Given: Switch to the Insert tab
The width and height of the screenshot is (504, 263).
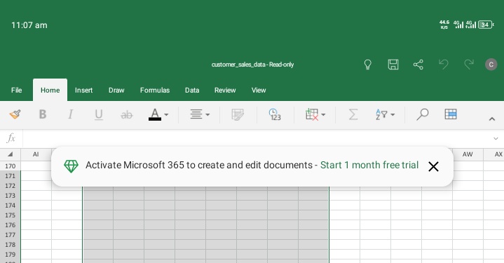Looking at the screenshot, I should click(83, 90).
